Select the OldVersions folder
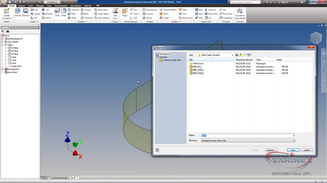This screenshot has width=327, height=183. pos(197,64)
